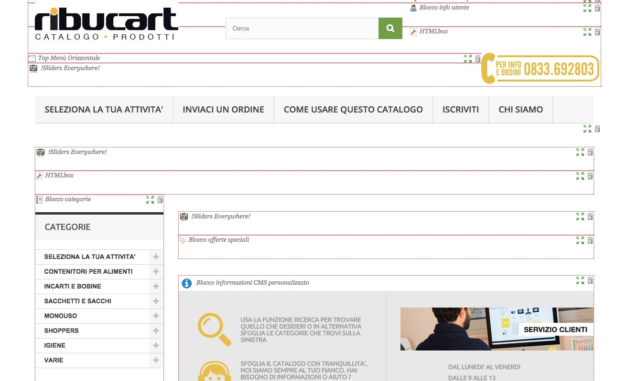This screenshot has width=638, height=381.
Task: Click the Blocco categorie module icon
Action: click(40, 200)
